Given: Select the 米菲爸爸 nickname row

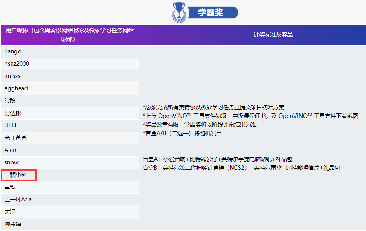Looking at the screenshot, I should [70, 138].
